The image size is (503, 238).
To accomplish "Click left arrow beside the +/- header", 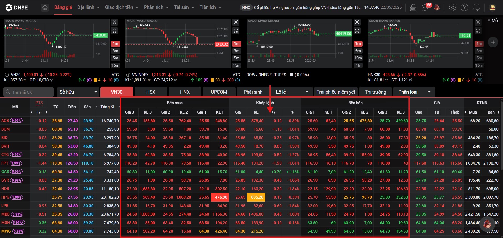I will [32, 112].
